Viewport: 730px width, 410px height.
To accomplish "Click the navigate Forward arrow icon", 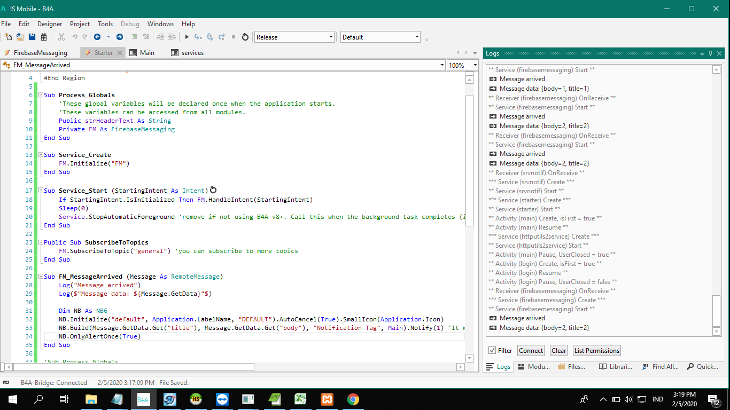I will point(119,37).
